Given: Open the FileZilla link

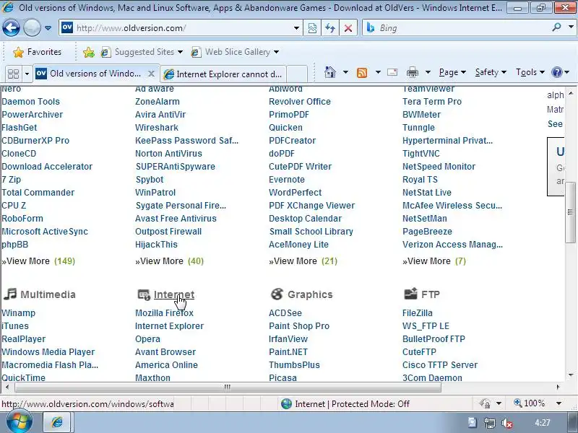Looking at the screenshot, I should coord(418,313).
